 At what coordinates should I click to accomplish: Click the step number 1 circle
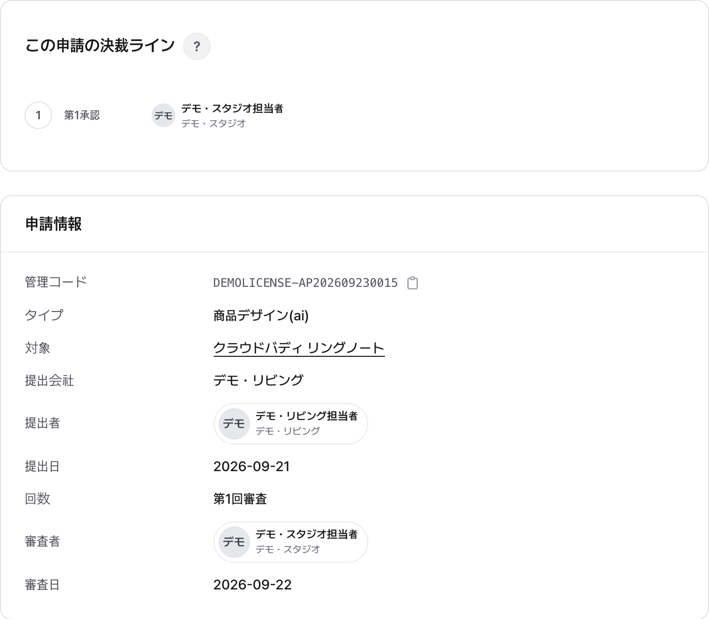click(x=38, y=115)
